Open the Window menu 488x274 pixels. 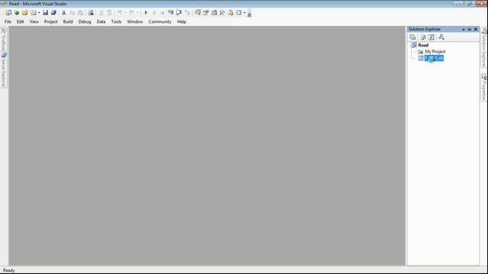(135, 22)
